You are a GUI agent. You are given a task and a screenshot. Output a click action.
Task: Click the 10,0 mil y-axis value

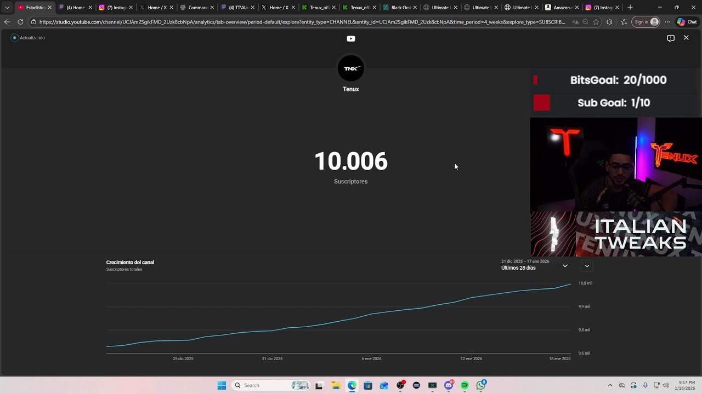pos(585,283)
